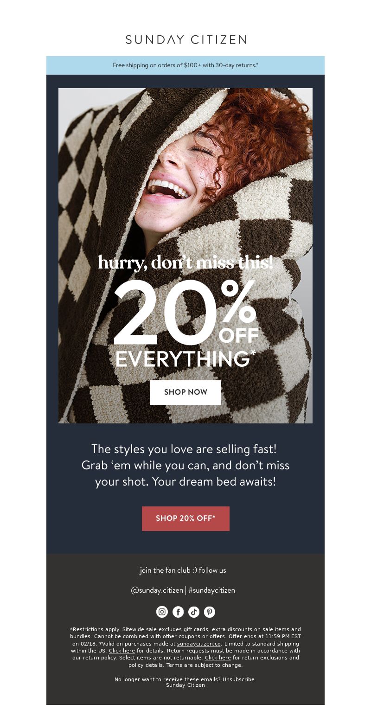The width and height of the screenshot is (371, 723).
Task: Click the 'hurry, don't miss this!' headline
Action: (x=185, y=263)
